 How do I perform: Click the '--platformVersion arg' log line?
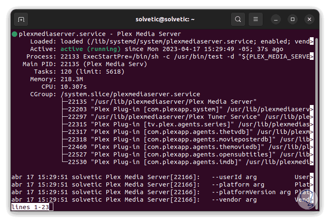click(x=251, y=192)
